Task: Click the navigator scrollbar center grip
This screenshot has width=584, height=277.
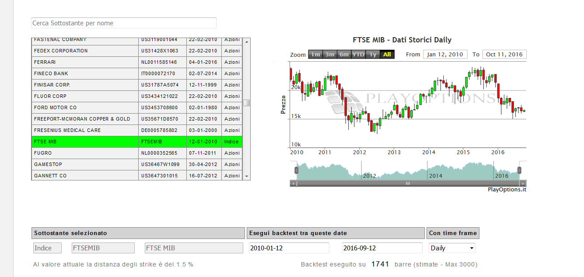Action: (408, 184)
